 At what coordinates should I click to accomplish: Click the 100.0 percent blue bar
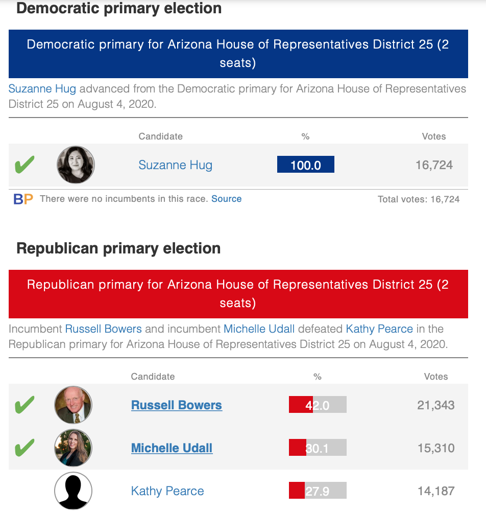[306, 165]
